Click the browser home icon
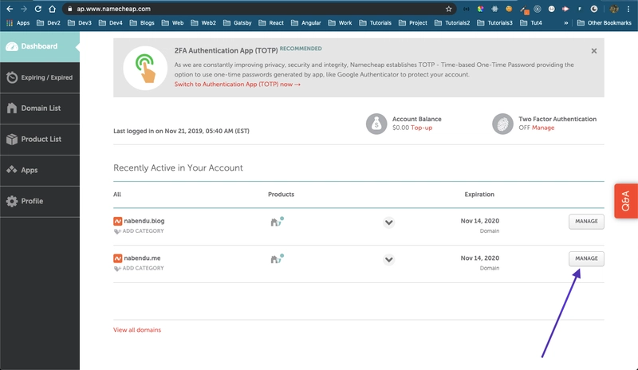 52,9
